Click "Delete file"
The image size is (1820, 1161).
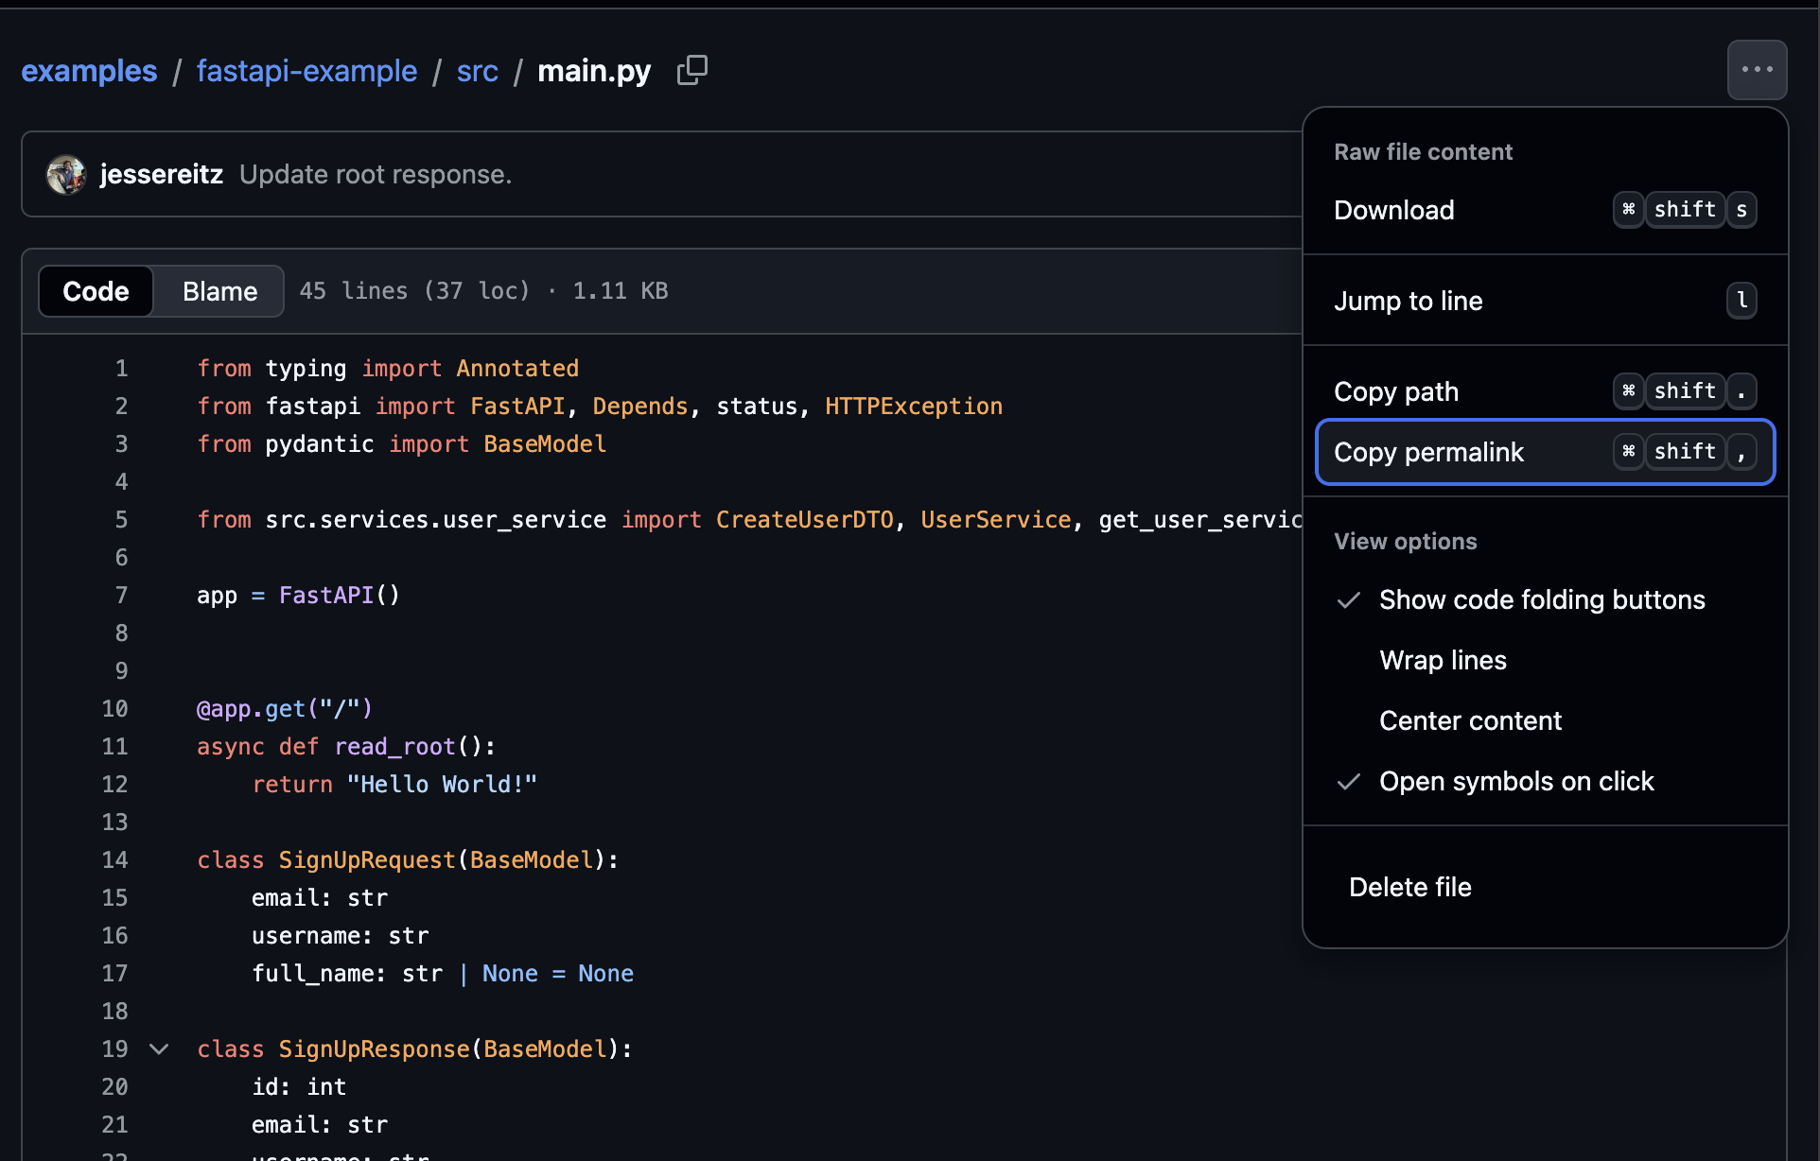[1410, 887]
